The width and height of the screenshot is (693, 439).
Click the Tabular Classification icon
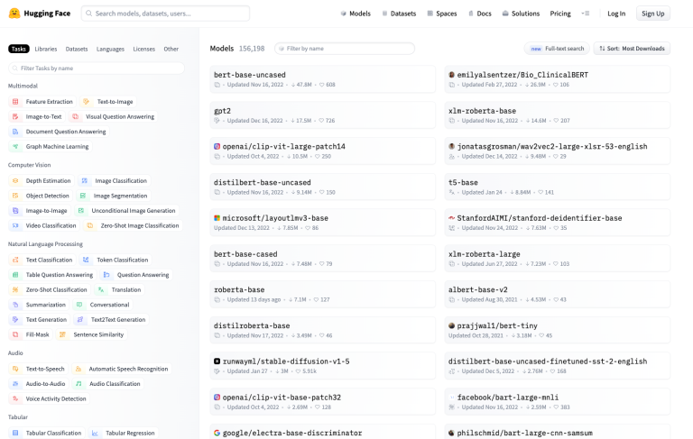[x=15, y=433]
